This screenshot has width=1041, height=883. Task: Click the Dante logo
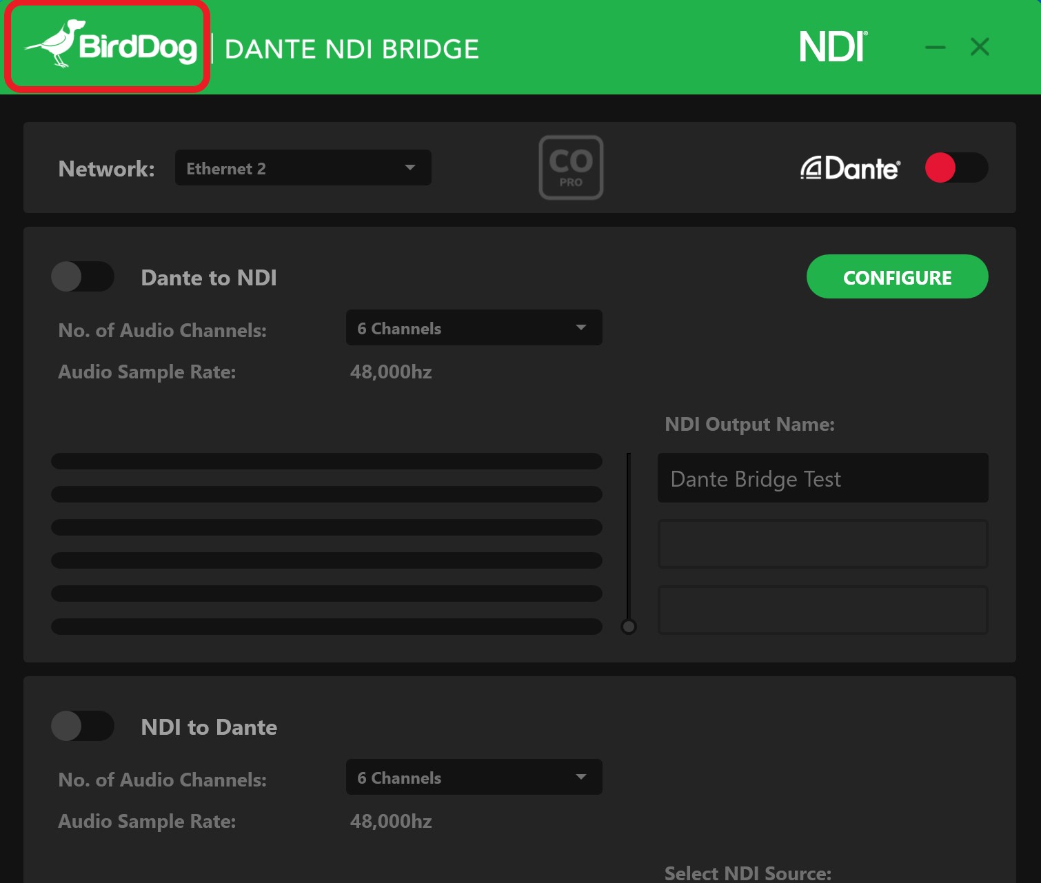coord(850,168)
